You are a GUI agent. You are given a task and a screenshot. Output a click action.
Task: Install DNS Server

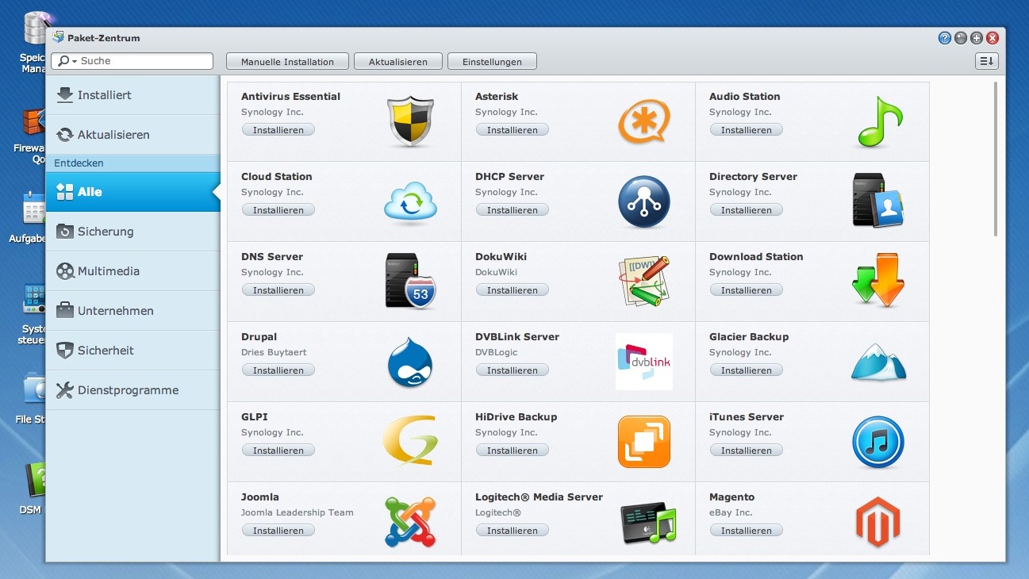278,290
